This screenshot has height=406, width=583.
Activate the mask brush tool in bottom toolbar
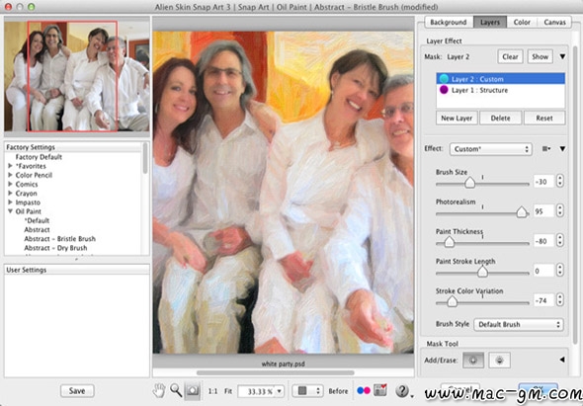click(193, 390)
